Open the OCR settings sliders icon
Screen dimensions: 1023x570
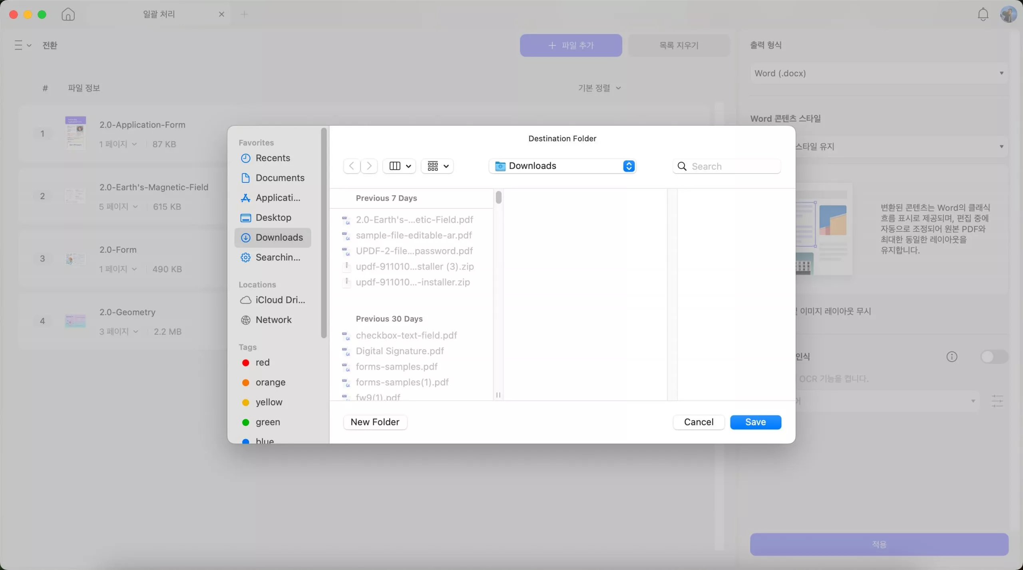point(997,401)
